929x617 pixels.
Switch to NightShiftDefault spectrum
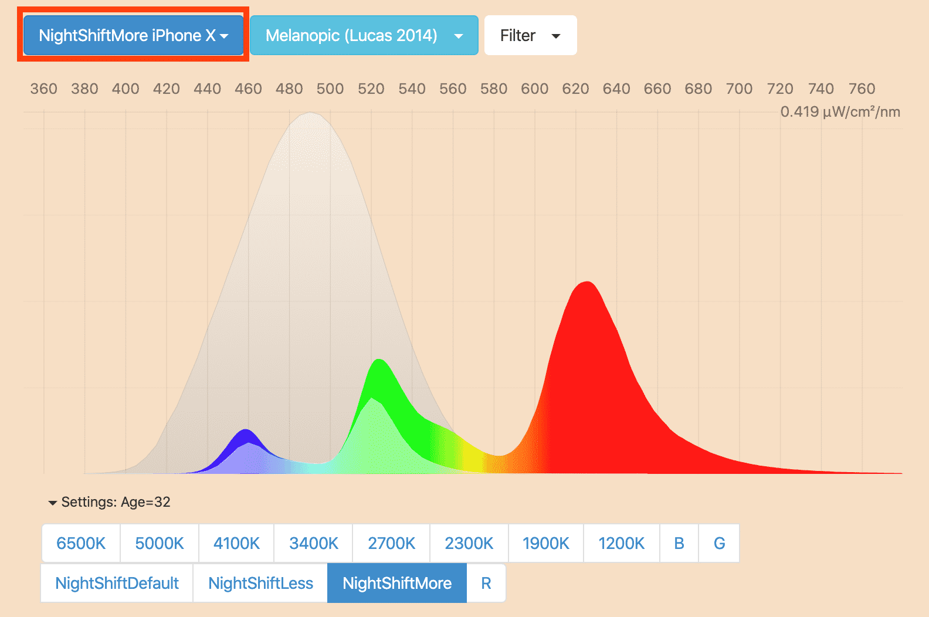coord(117,583)
